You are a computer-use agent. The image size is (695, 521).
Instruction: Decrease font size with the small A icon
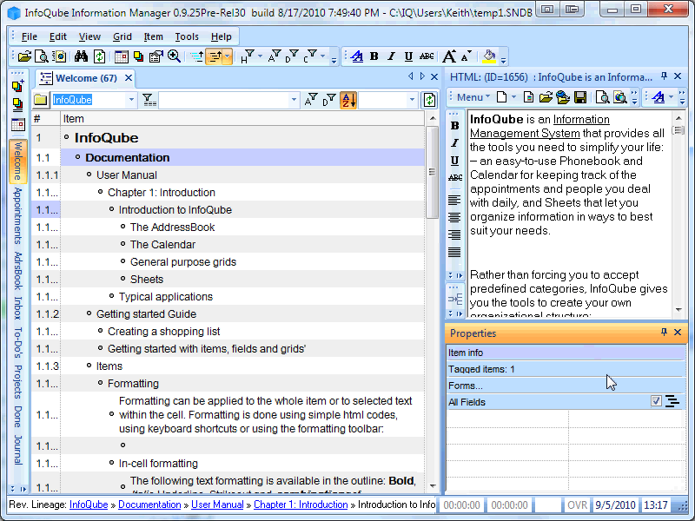(466, 56)
